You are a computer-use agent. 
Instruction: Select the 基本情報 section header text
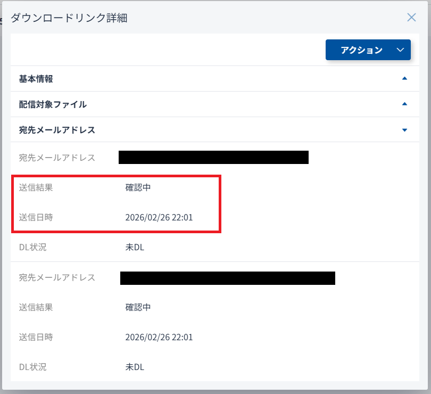tap(36, 79)
